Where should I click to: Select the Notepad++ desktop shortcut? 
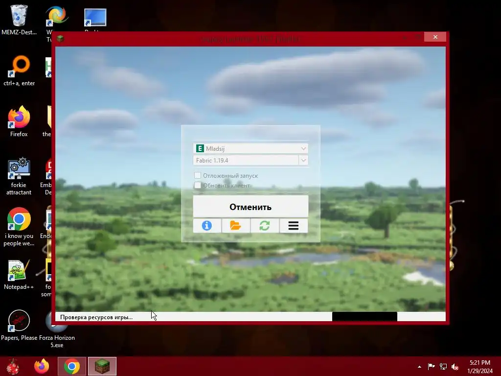click(x=19, y=275)
